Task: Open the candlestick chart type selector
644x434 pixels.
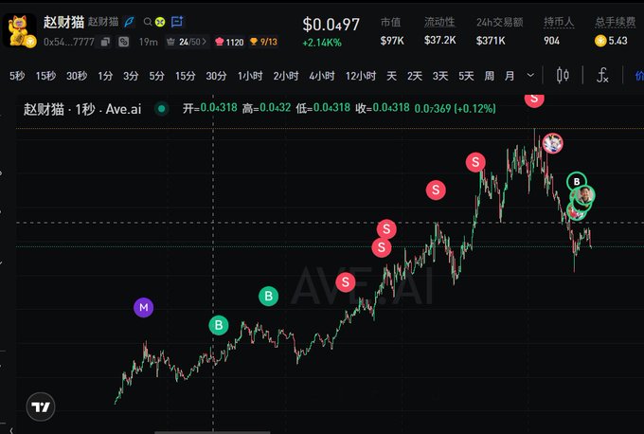Action: (563, 75)
